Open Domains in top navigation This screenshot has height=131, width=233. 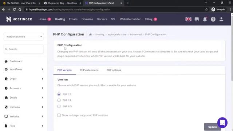pos(87,19)
